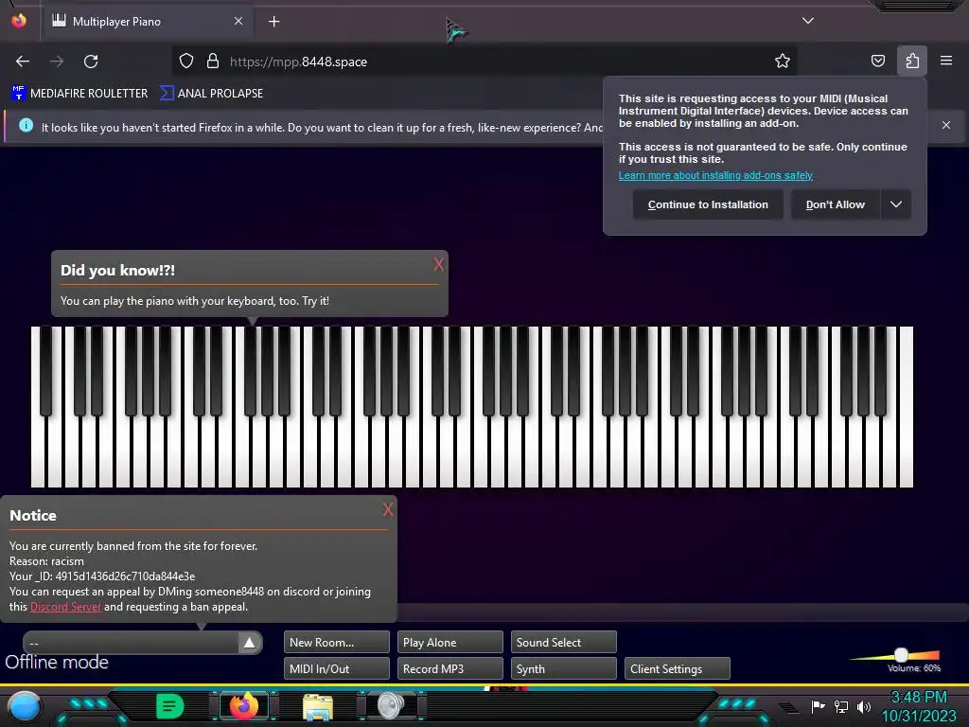Click the volume slider knob
This screenshot has height=727, width=969.
[902, 654]
